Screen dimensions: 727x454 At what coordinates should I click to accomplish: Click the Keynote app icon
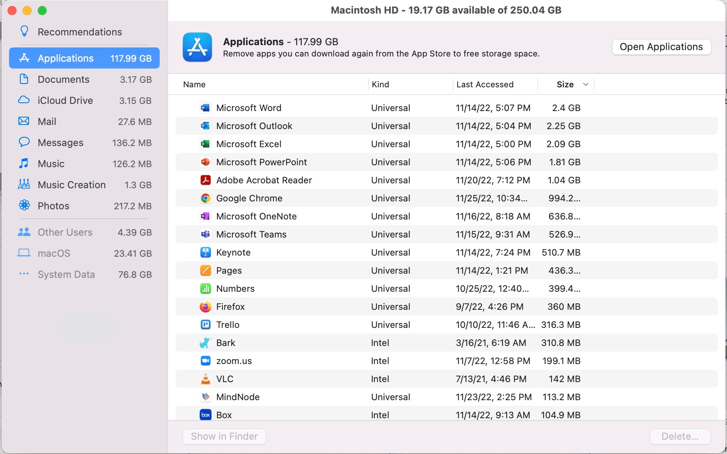(x=205, y=253)
